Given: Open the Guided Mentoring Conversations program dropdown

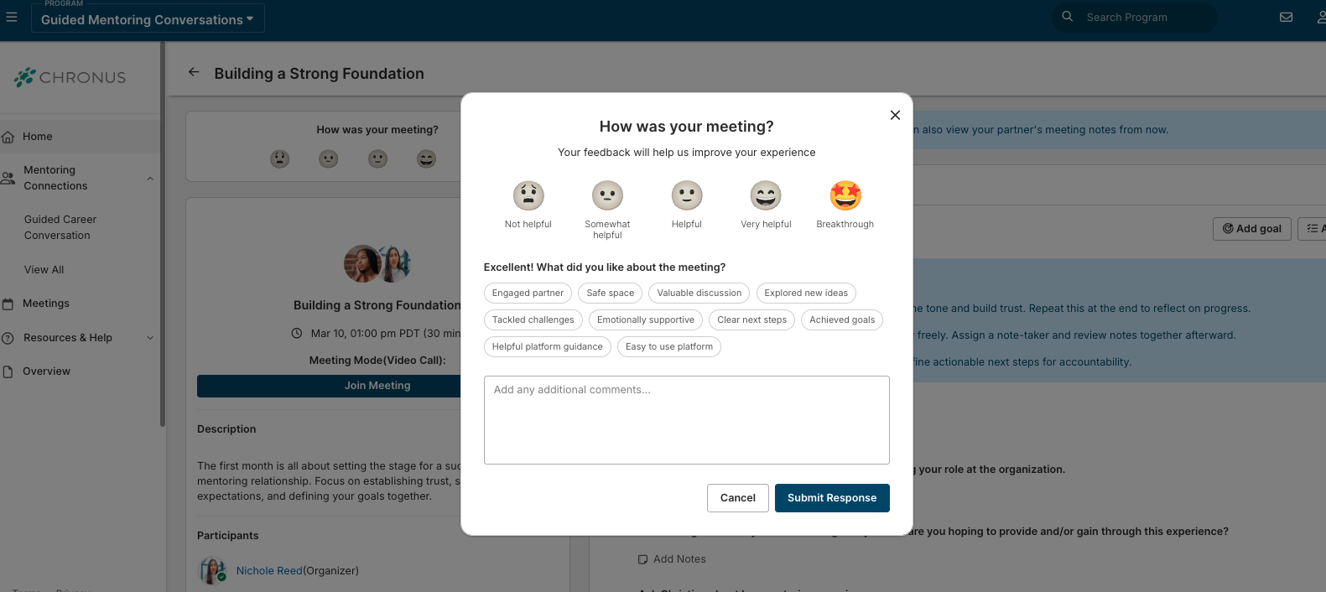Looking at the screenshot, I should coord(148,18).
